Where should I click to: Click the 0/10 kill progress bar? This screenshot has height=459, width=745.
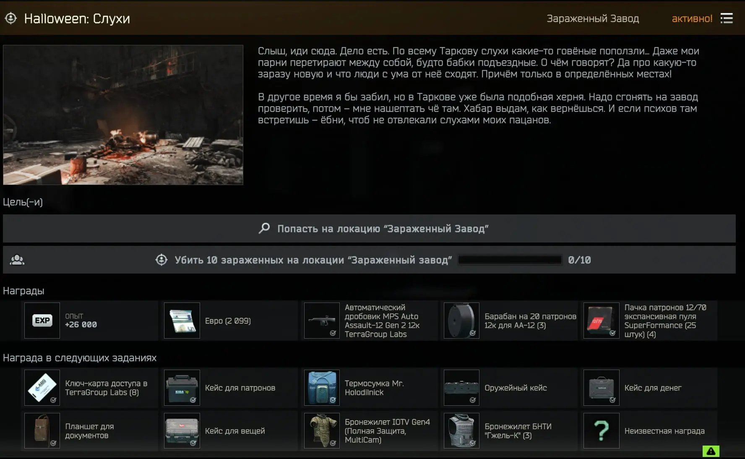(x=510, y=260)
